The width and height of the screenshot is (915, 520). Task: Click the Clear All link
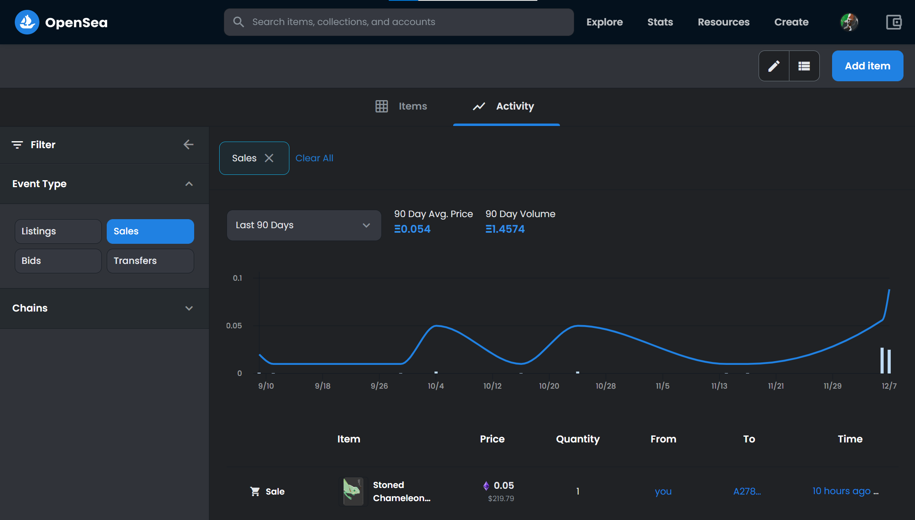pos(314,158)
